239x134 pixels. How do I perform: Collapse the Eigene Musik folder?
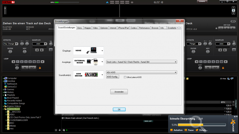(3, 109)
